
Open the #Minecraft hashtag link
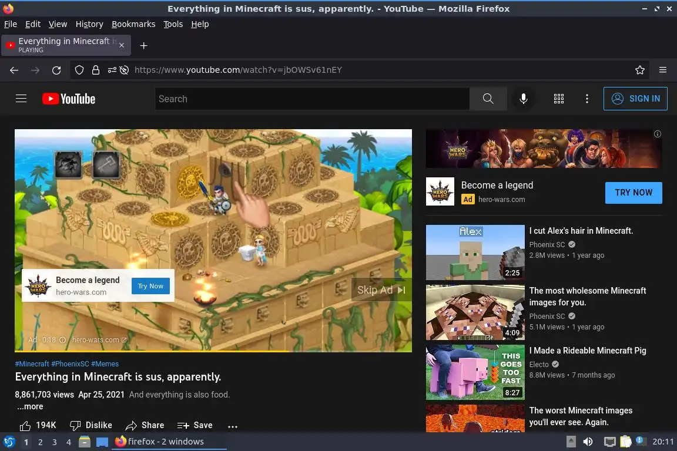tap(32, 364)
